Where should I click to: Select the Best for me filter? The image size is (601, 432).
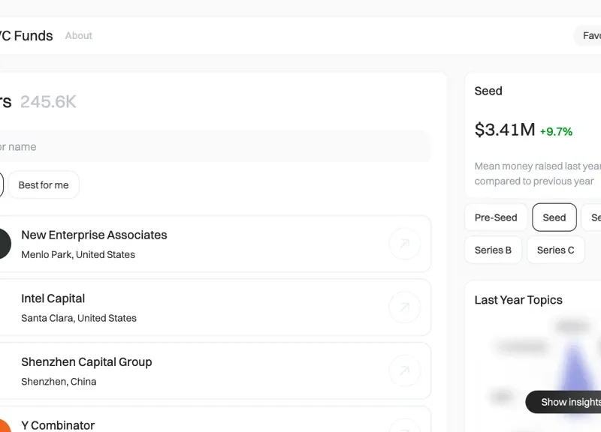(44, 185)
